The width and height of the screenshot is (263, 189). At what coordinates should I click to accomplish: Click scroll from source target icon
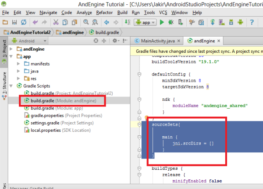pyautogui.click(x=96, y=41)
